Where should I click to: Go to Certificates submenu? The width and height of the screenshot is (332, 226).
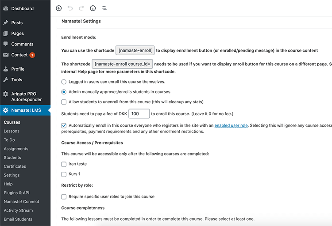click(x=15, y=166)
